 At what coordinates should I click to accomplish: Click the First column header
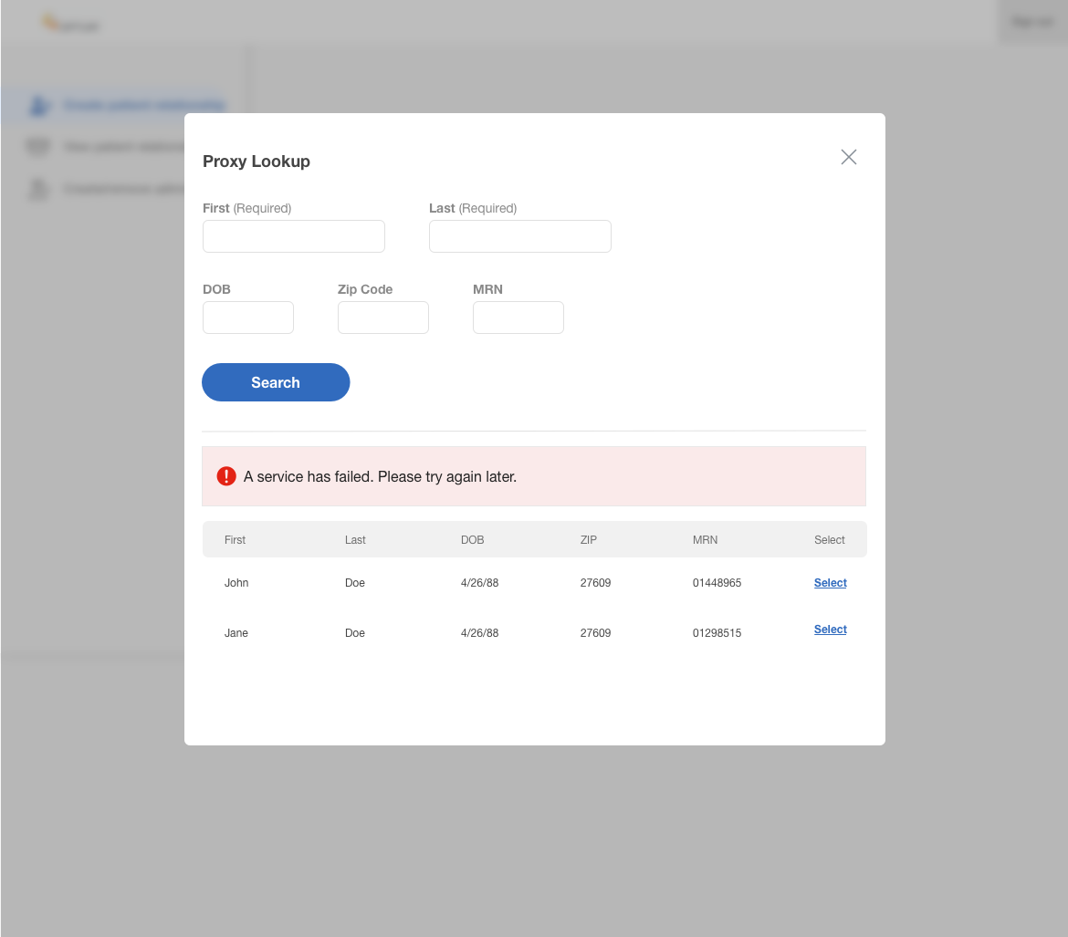[235, 540]
